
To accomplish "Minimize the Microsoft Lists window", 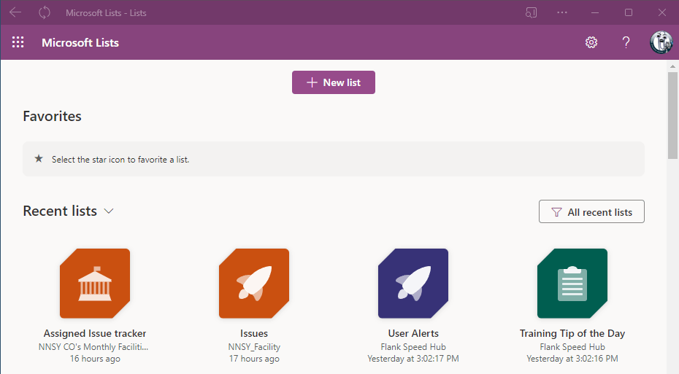I will (595, 12).
